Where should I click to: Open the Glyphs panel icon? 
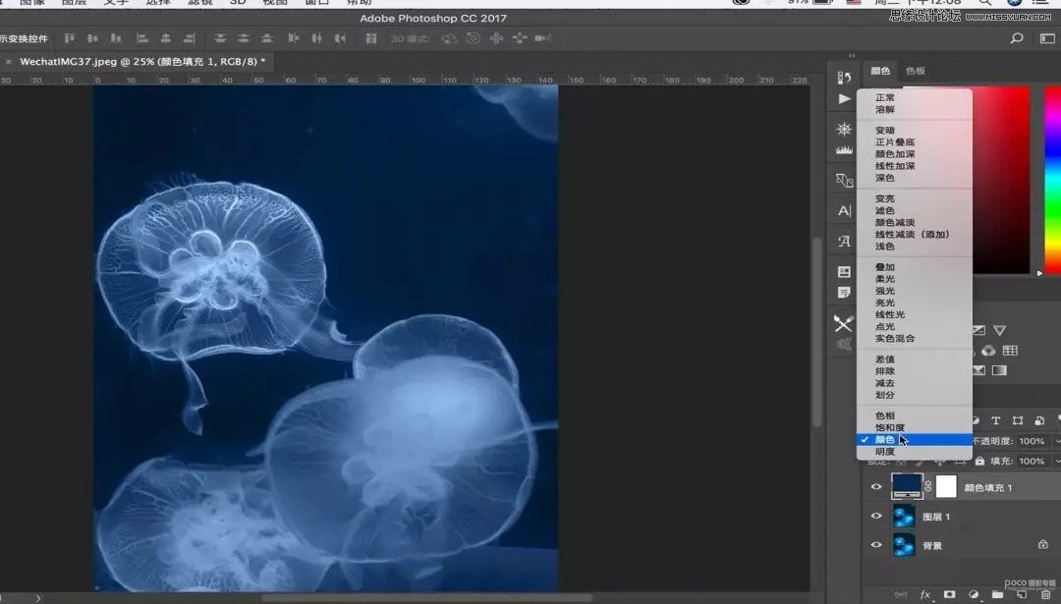coord(844,241)
